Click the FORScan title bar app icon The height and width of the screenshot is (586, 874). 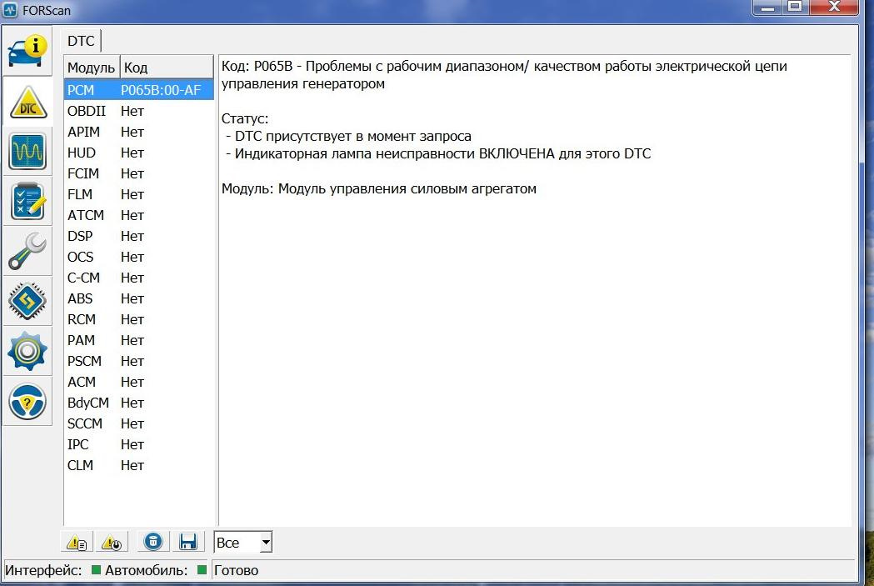(x=10, y=10)
